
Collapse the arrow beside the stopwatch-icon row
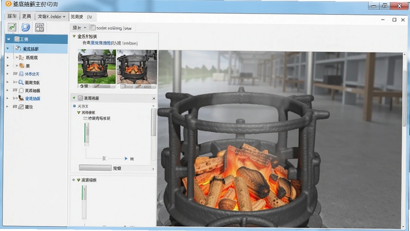pyautogui.click(x=8, y=48)
